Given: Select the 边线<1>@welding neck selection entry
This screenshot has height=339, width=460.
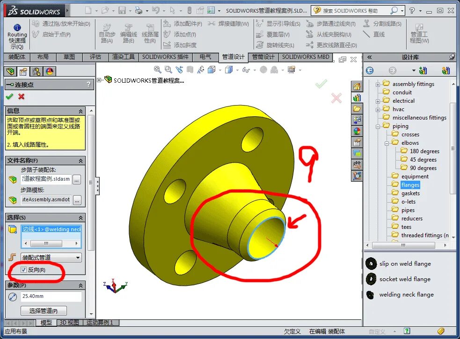Looking at the screenshot, I should coord(51,229).
